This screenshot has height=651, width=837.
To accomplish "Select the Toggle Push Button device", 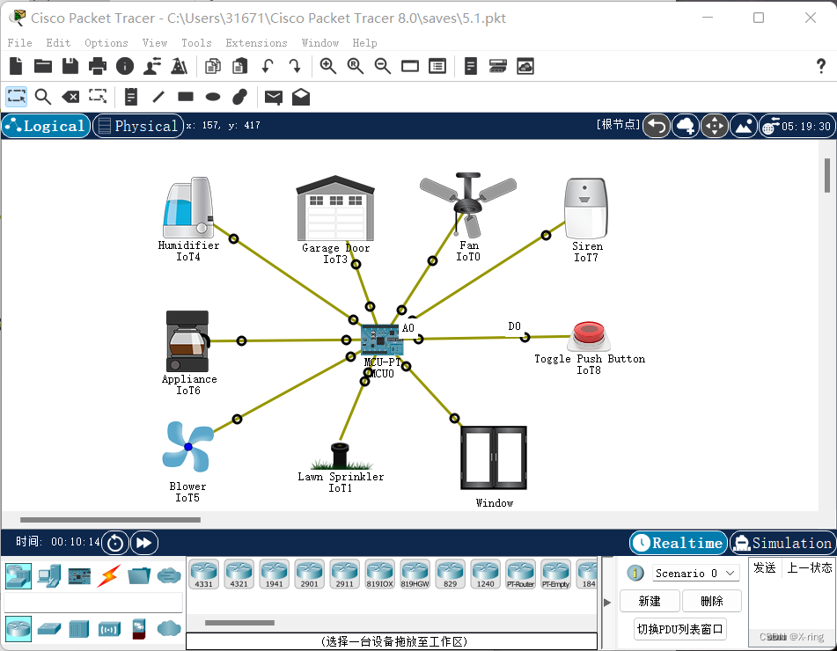I will pos(589,338).
